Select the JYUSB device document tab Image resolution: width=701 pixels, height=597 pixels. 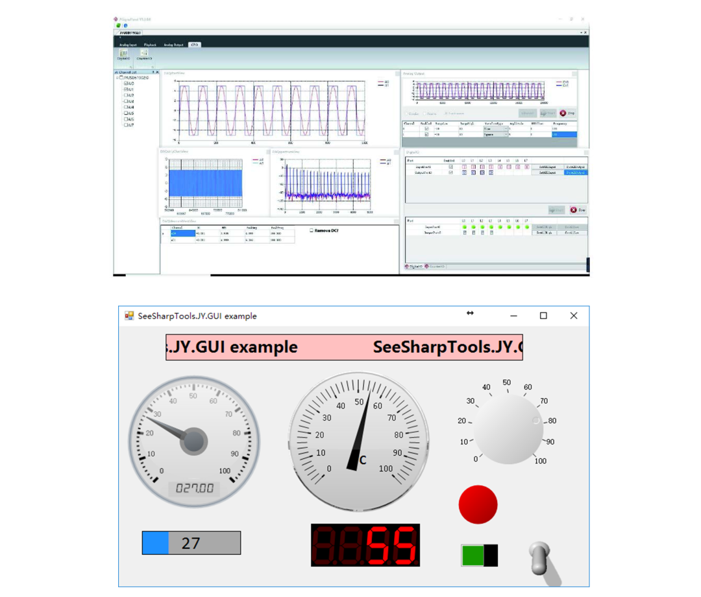[x=130, y=32]
